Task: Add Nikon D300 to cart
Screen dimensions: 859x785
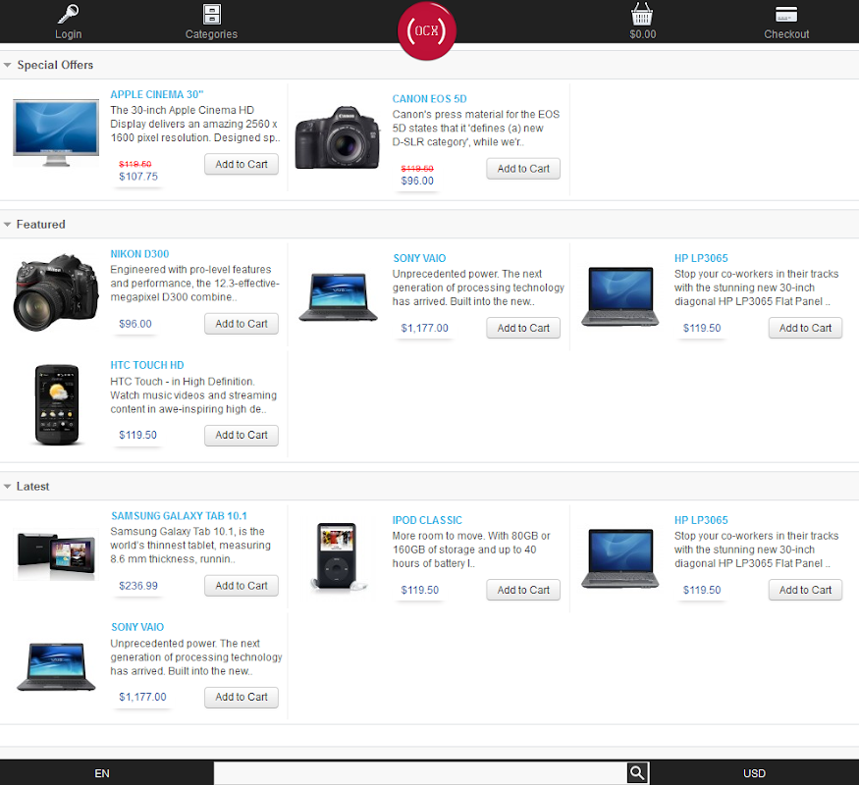Action: click(x=242, y=324)
